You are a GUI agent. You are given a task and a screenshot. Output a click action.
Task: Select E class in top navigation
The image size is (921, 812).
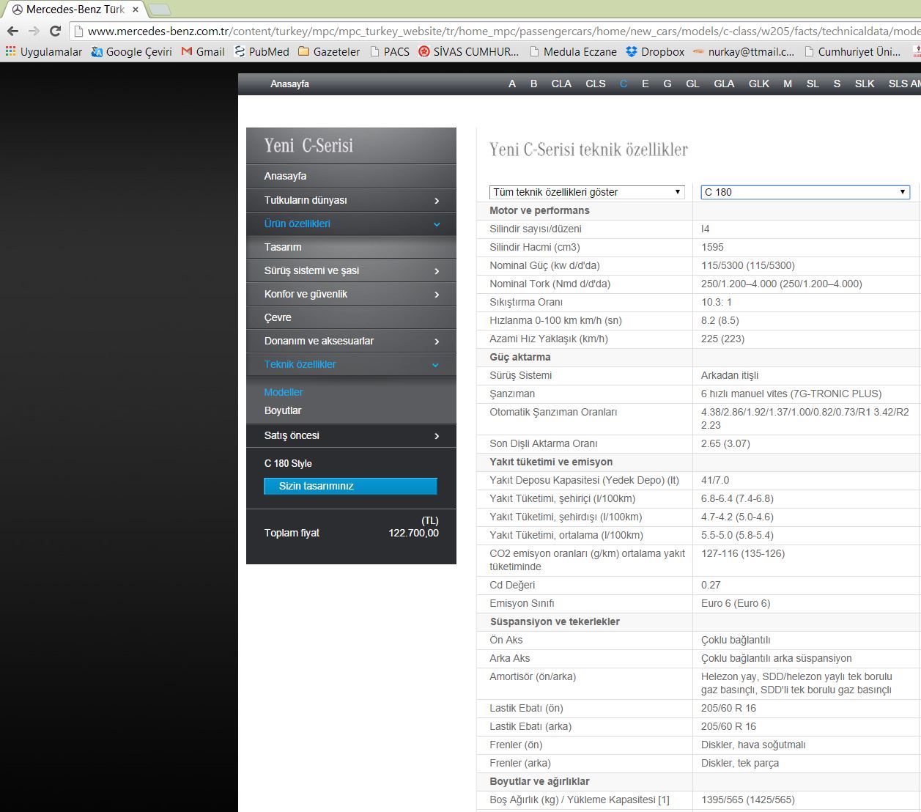(x=646, y=84)
